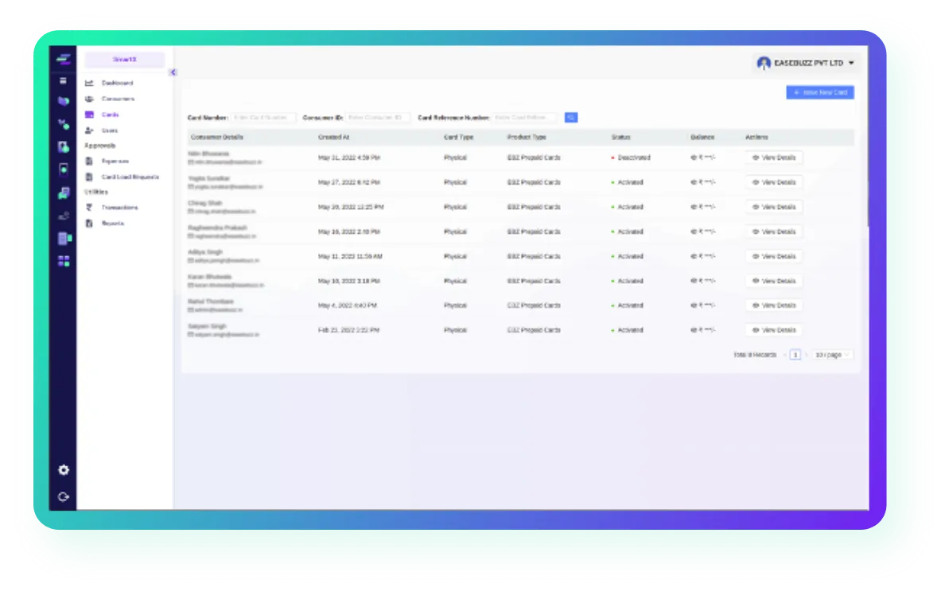This screenshot has width=949, height=595.
Task: View Details for the May 27, 2022 card
Action: (x=774, y=182)
